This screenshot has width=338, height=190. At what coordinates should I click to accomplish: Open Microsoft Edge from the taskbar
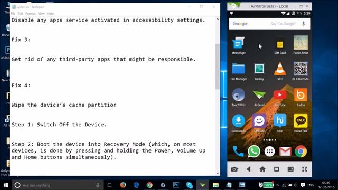point(136,185)
